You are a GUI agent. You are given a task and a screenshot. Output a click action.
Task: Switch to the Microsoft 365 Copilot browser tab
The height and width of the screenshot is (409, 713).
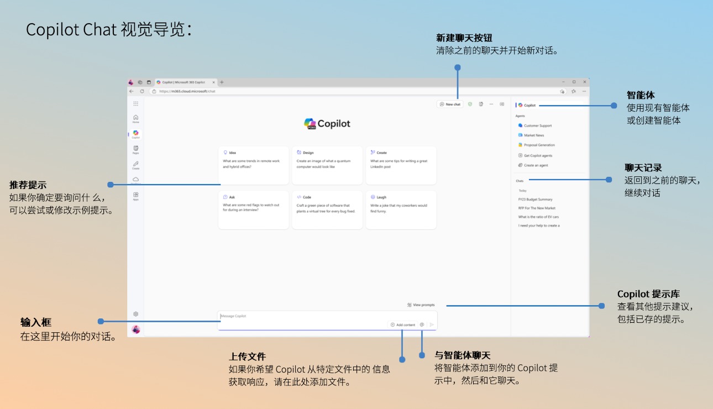(x=183, y=82)
